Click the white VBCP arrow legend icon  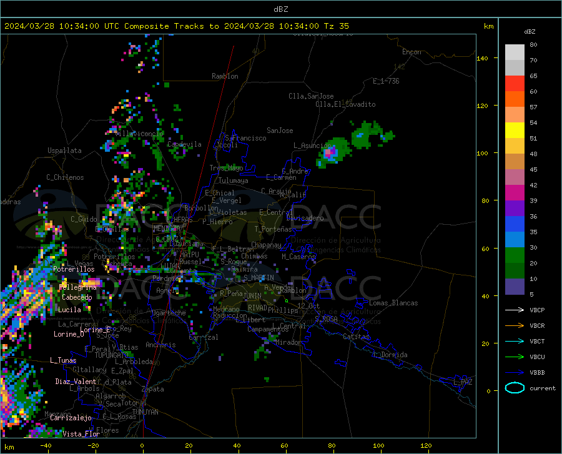(515, 310)
